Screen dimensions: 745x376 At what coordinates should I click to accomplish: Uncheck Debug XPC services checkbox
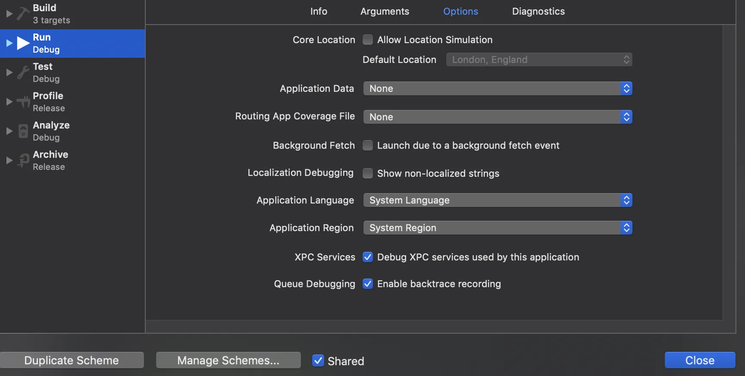368,257
